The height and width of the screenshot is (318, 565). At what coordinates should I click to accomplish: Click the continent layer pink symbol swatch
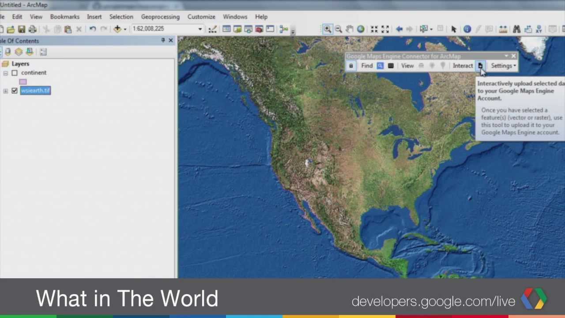point(23,82)
